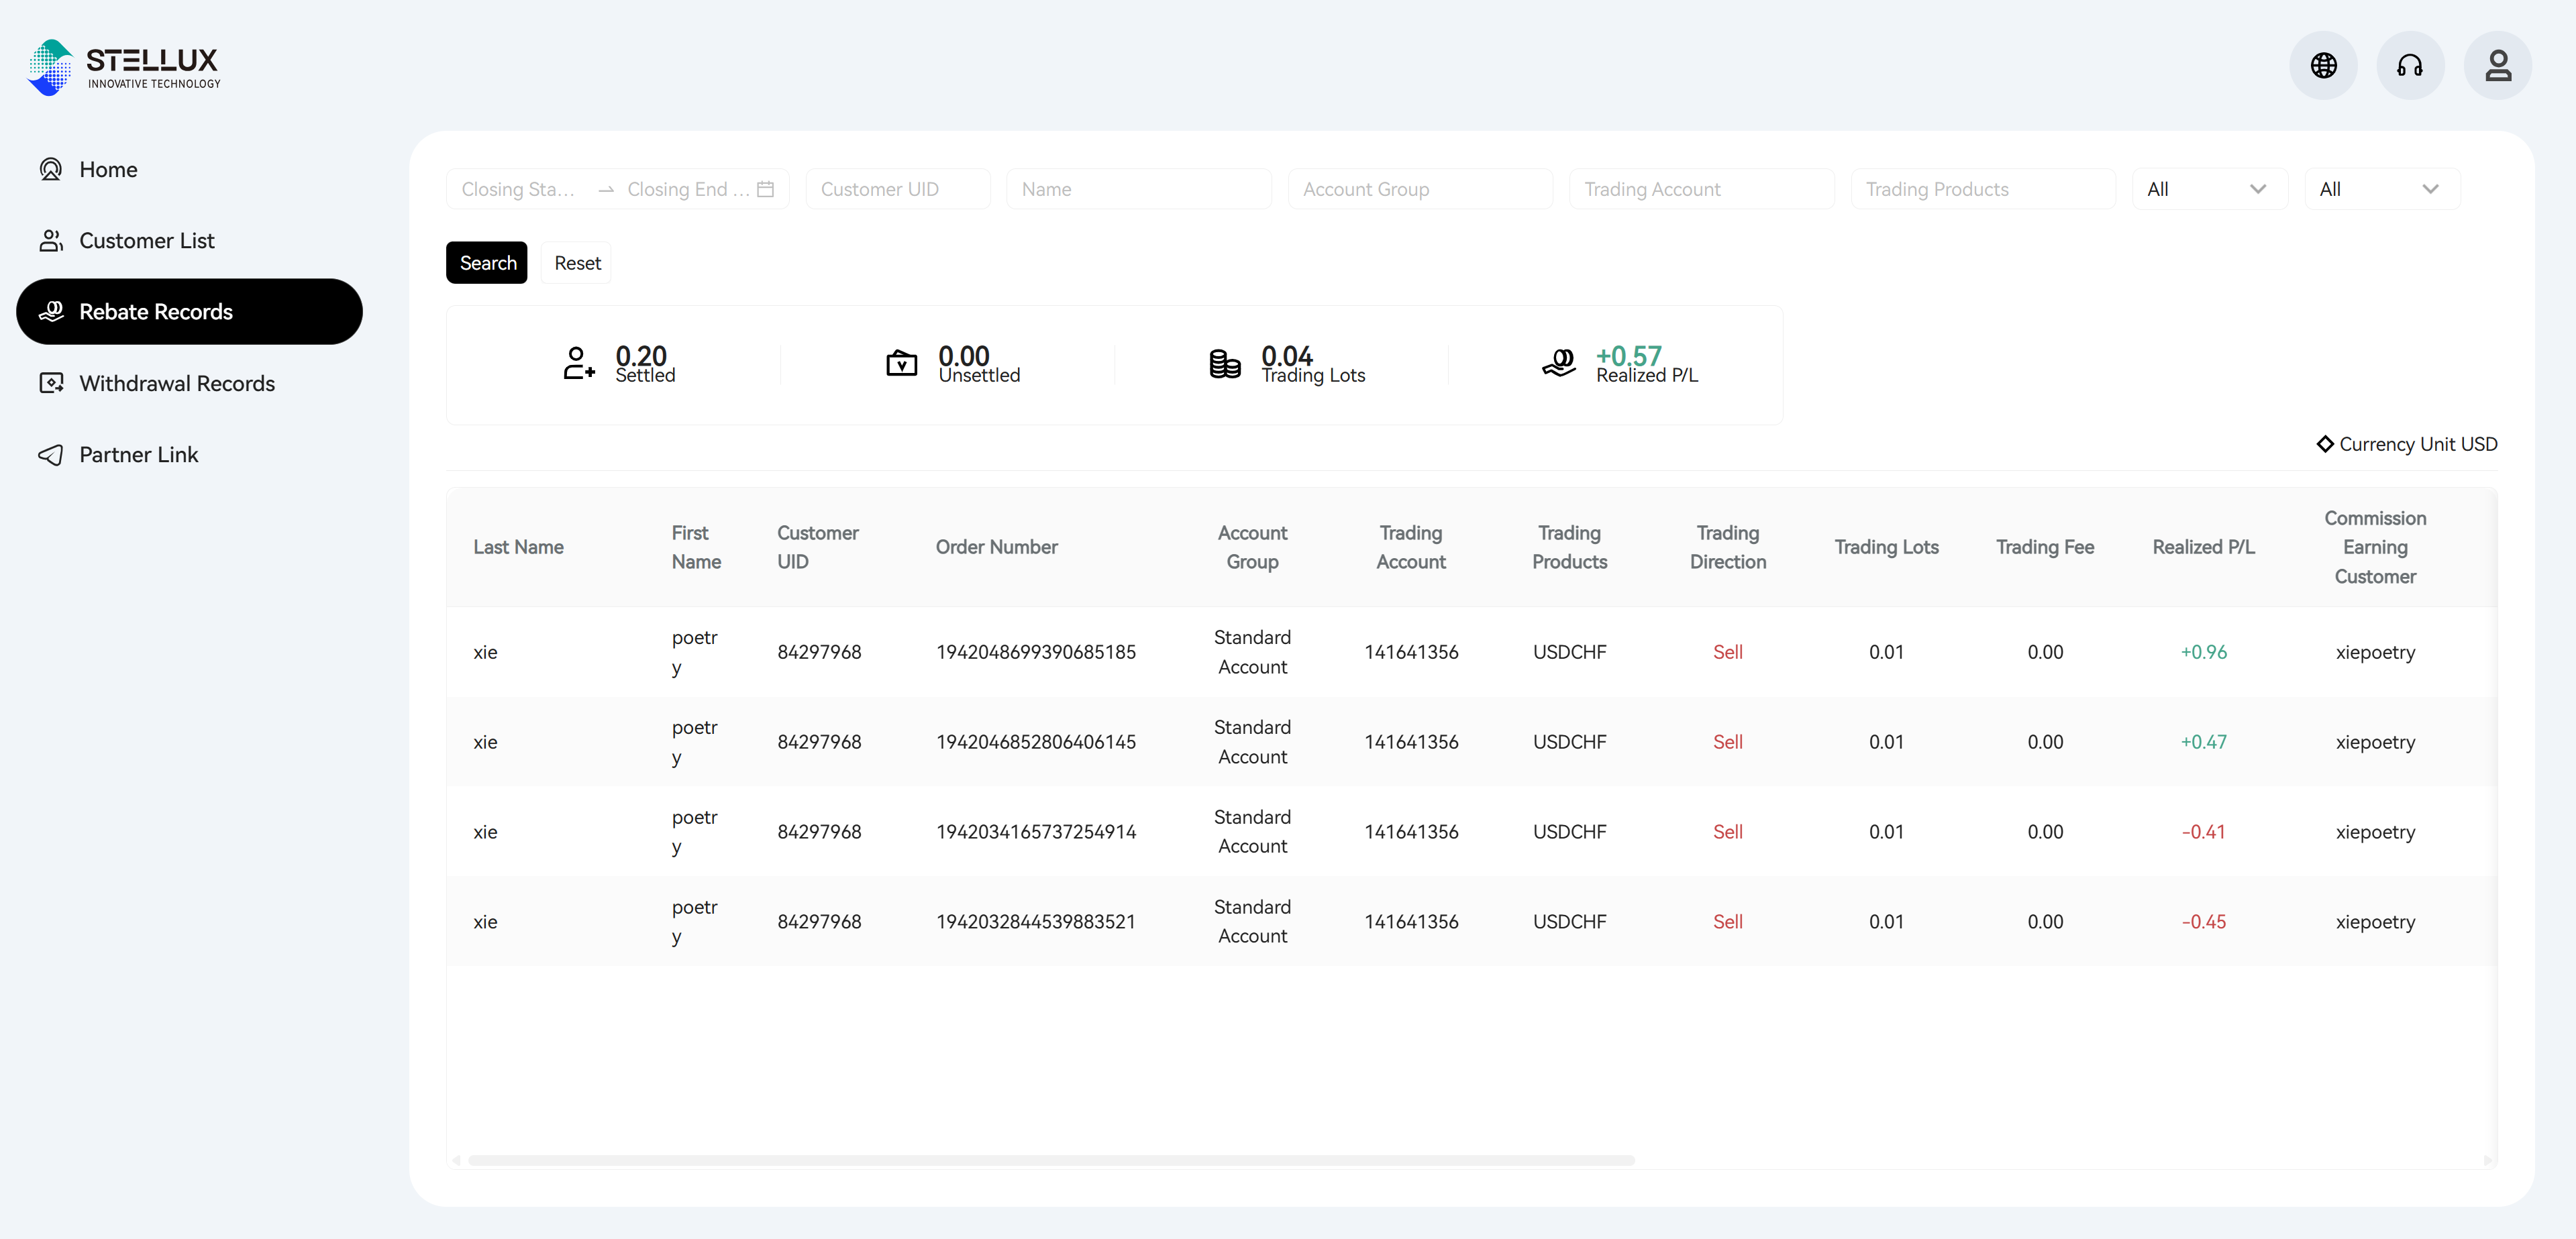This screenshot has width=2576, height=1239.
Task: Click order number 1942046852806406145
Action: pyautogui.click(x=1035, y=742)
